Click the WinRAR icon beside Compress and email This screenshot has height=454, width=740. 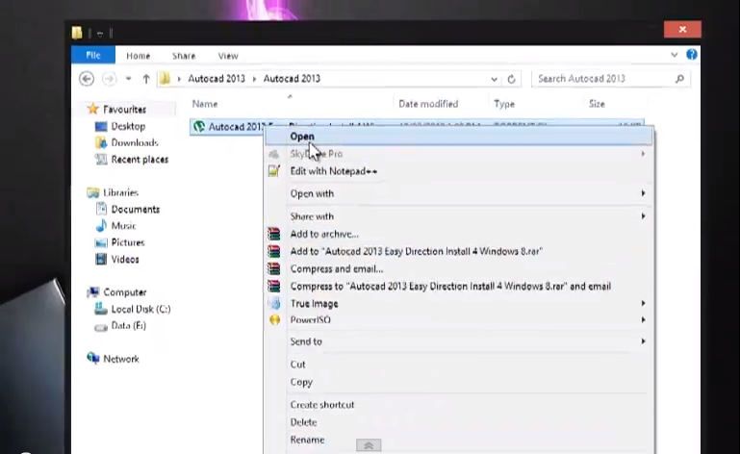point(273,268)
